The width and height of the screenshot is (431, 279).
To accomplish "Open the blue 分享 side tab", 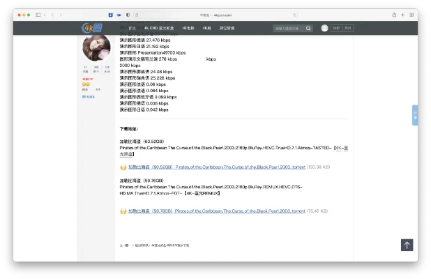I will (x=415, y=115).
